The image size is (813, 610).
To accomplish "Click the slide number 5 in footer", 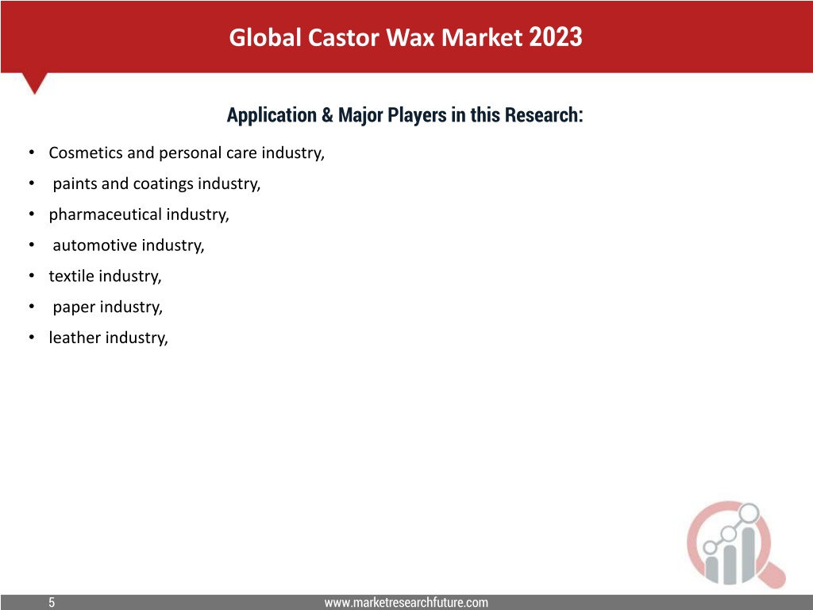I will pyautogui.click(x=52, y=602).
